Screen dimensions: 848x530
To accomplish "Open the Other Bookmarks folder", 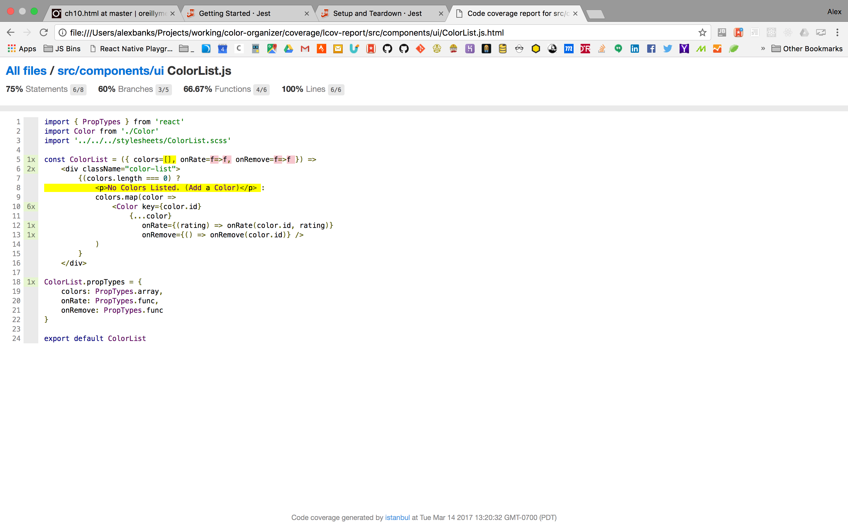I will click(807, 49).
